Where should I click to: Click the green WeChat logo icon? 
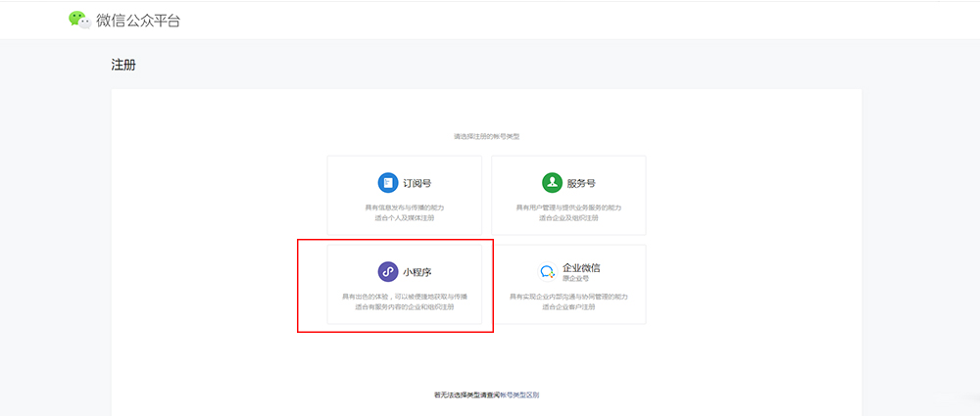(79, 20)
